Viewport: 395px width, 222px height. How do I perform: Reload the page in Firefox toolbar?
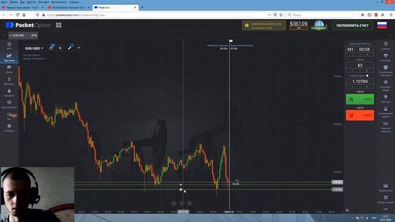[x=17, y=15]
